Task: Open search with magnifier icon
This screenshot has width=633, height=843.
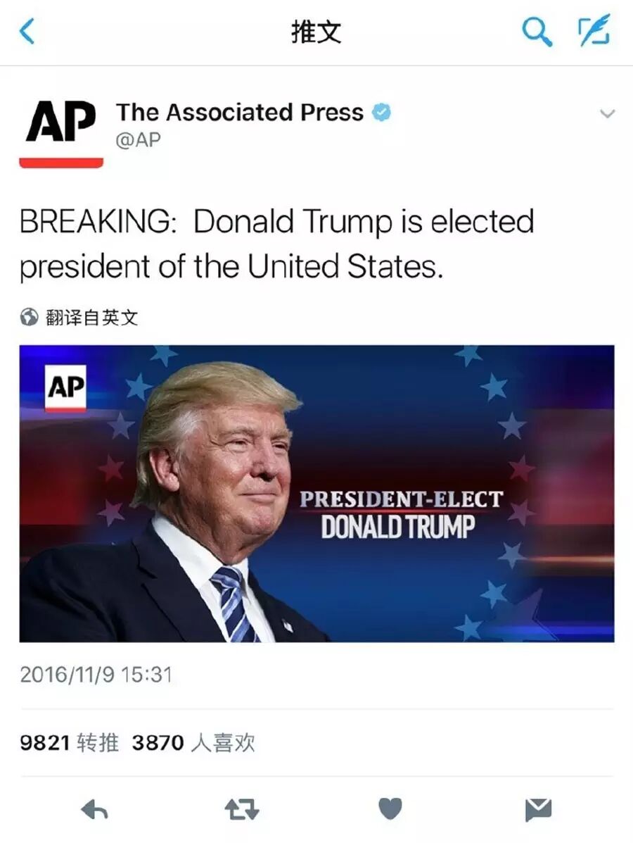Action: click(537, 32)
